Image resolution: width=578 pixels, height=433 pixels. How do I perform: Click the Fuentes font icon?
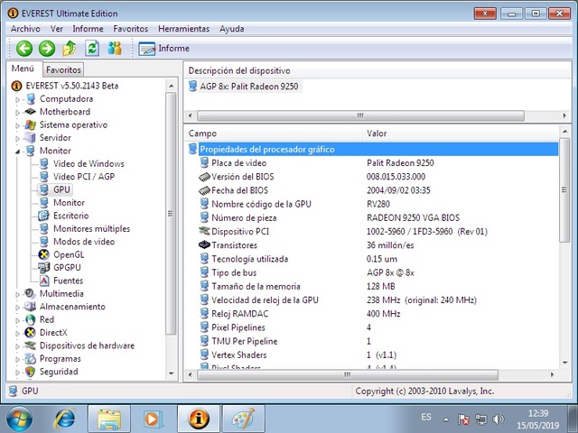44,281
